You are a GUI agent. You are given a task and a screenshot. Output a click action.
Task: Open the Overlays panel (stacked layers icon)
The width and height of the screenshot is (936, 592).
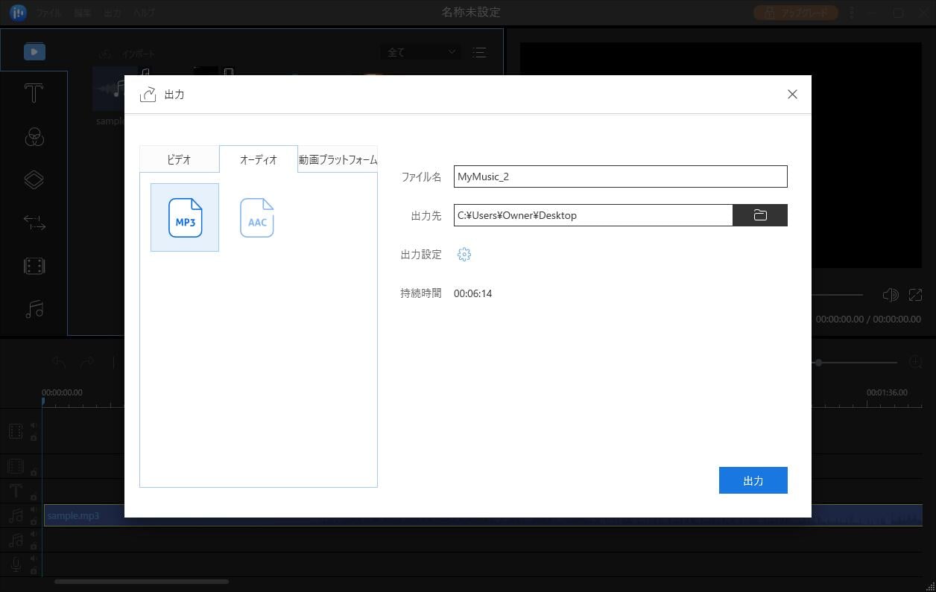[34, 179]
